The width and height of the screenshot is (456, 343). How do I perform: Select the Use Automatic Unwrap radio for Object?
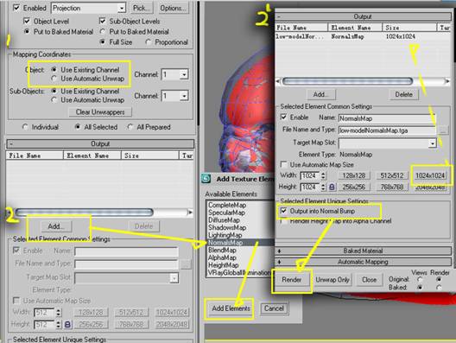[54, 79]
